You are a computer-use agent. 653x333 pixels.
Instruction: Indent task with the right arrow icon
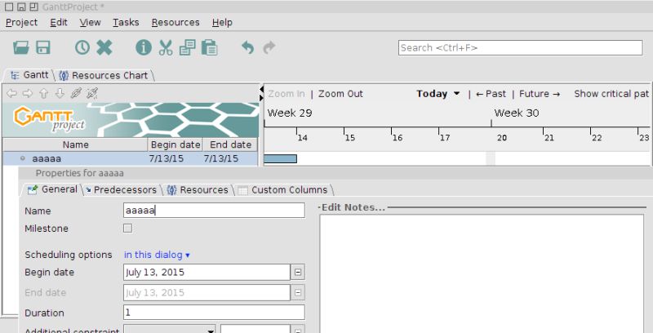click(x=28, y=93)
